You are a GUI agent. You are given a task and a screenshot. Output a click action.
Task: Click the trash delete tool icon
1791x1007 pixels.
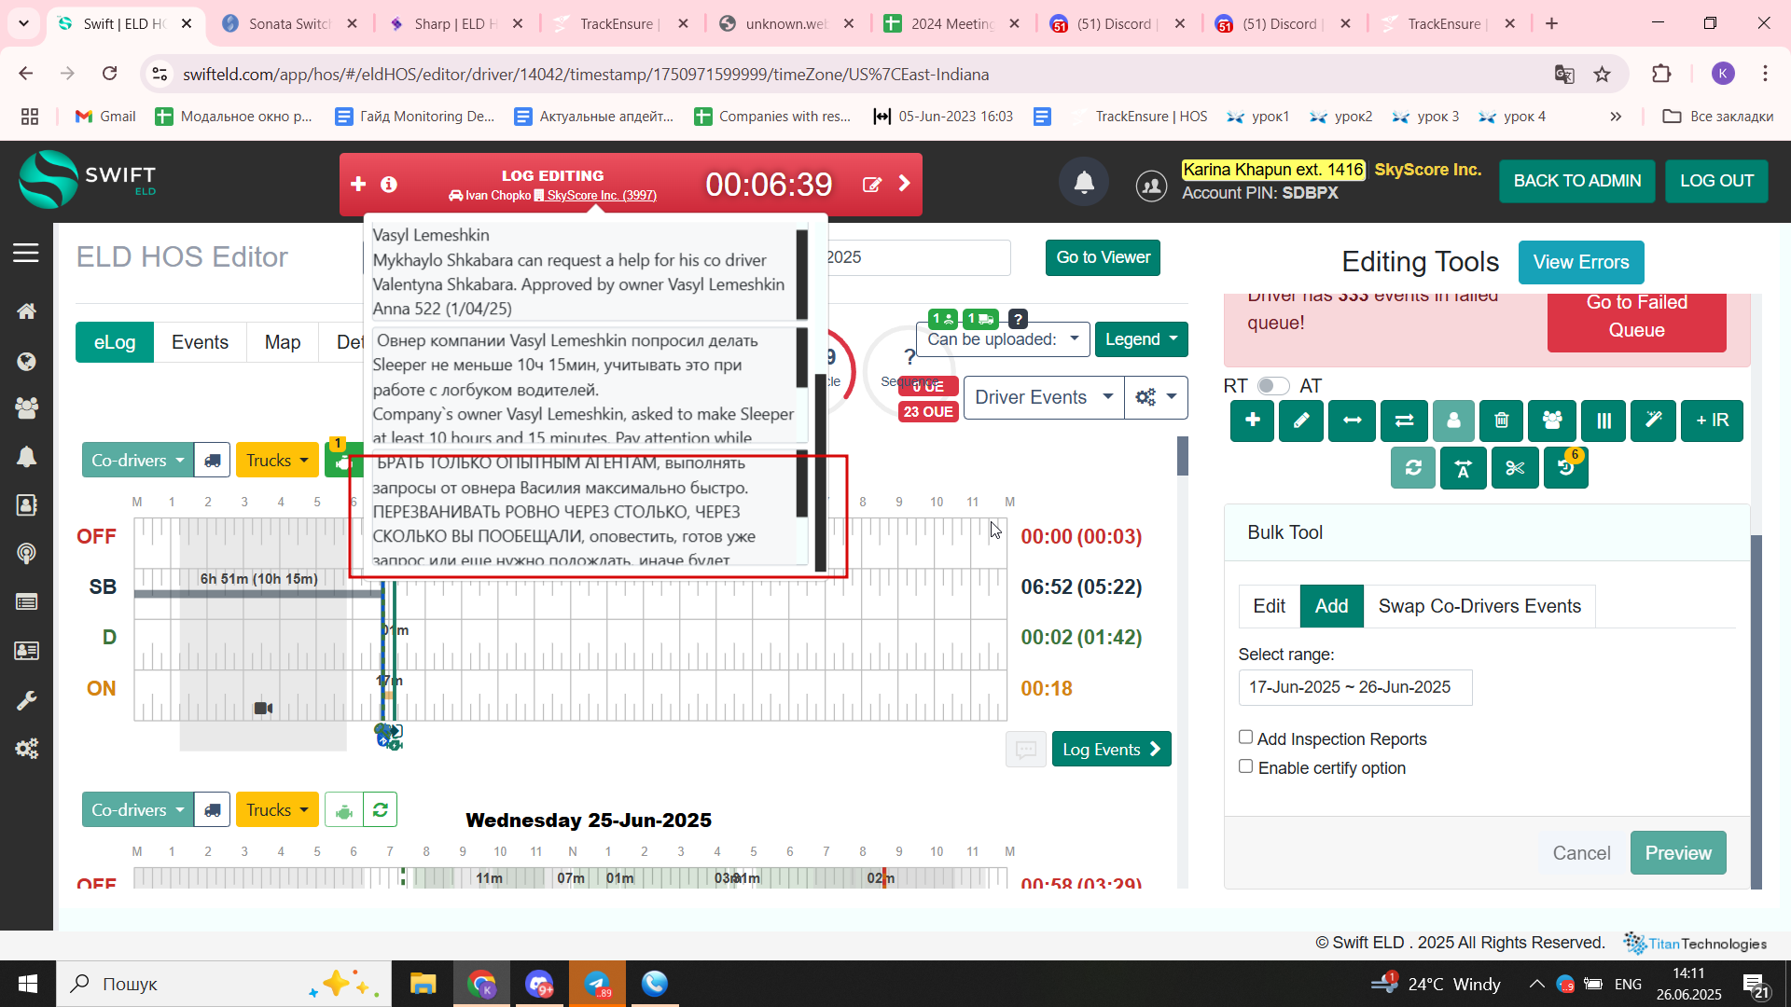[1501, 421]
